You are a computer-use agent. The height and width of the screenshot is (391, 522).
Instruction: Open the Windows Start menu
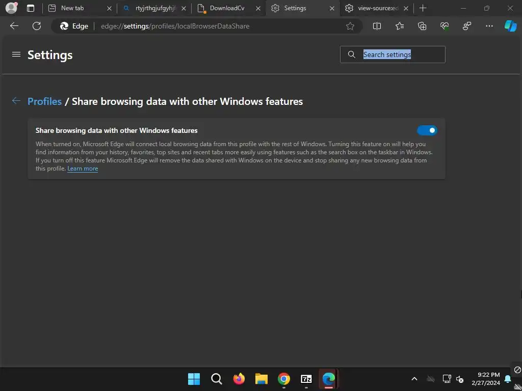(194, 379)
